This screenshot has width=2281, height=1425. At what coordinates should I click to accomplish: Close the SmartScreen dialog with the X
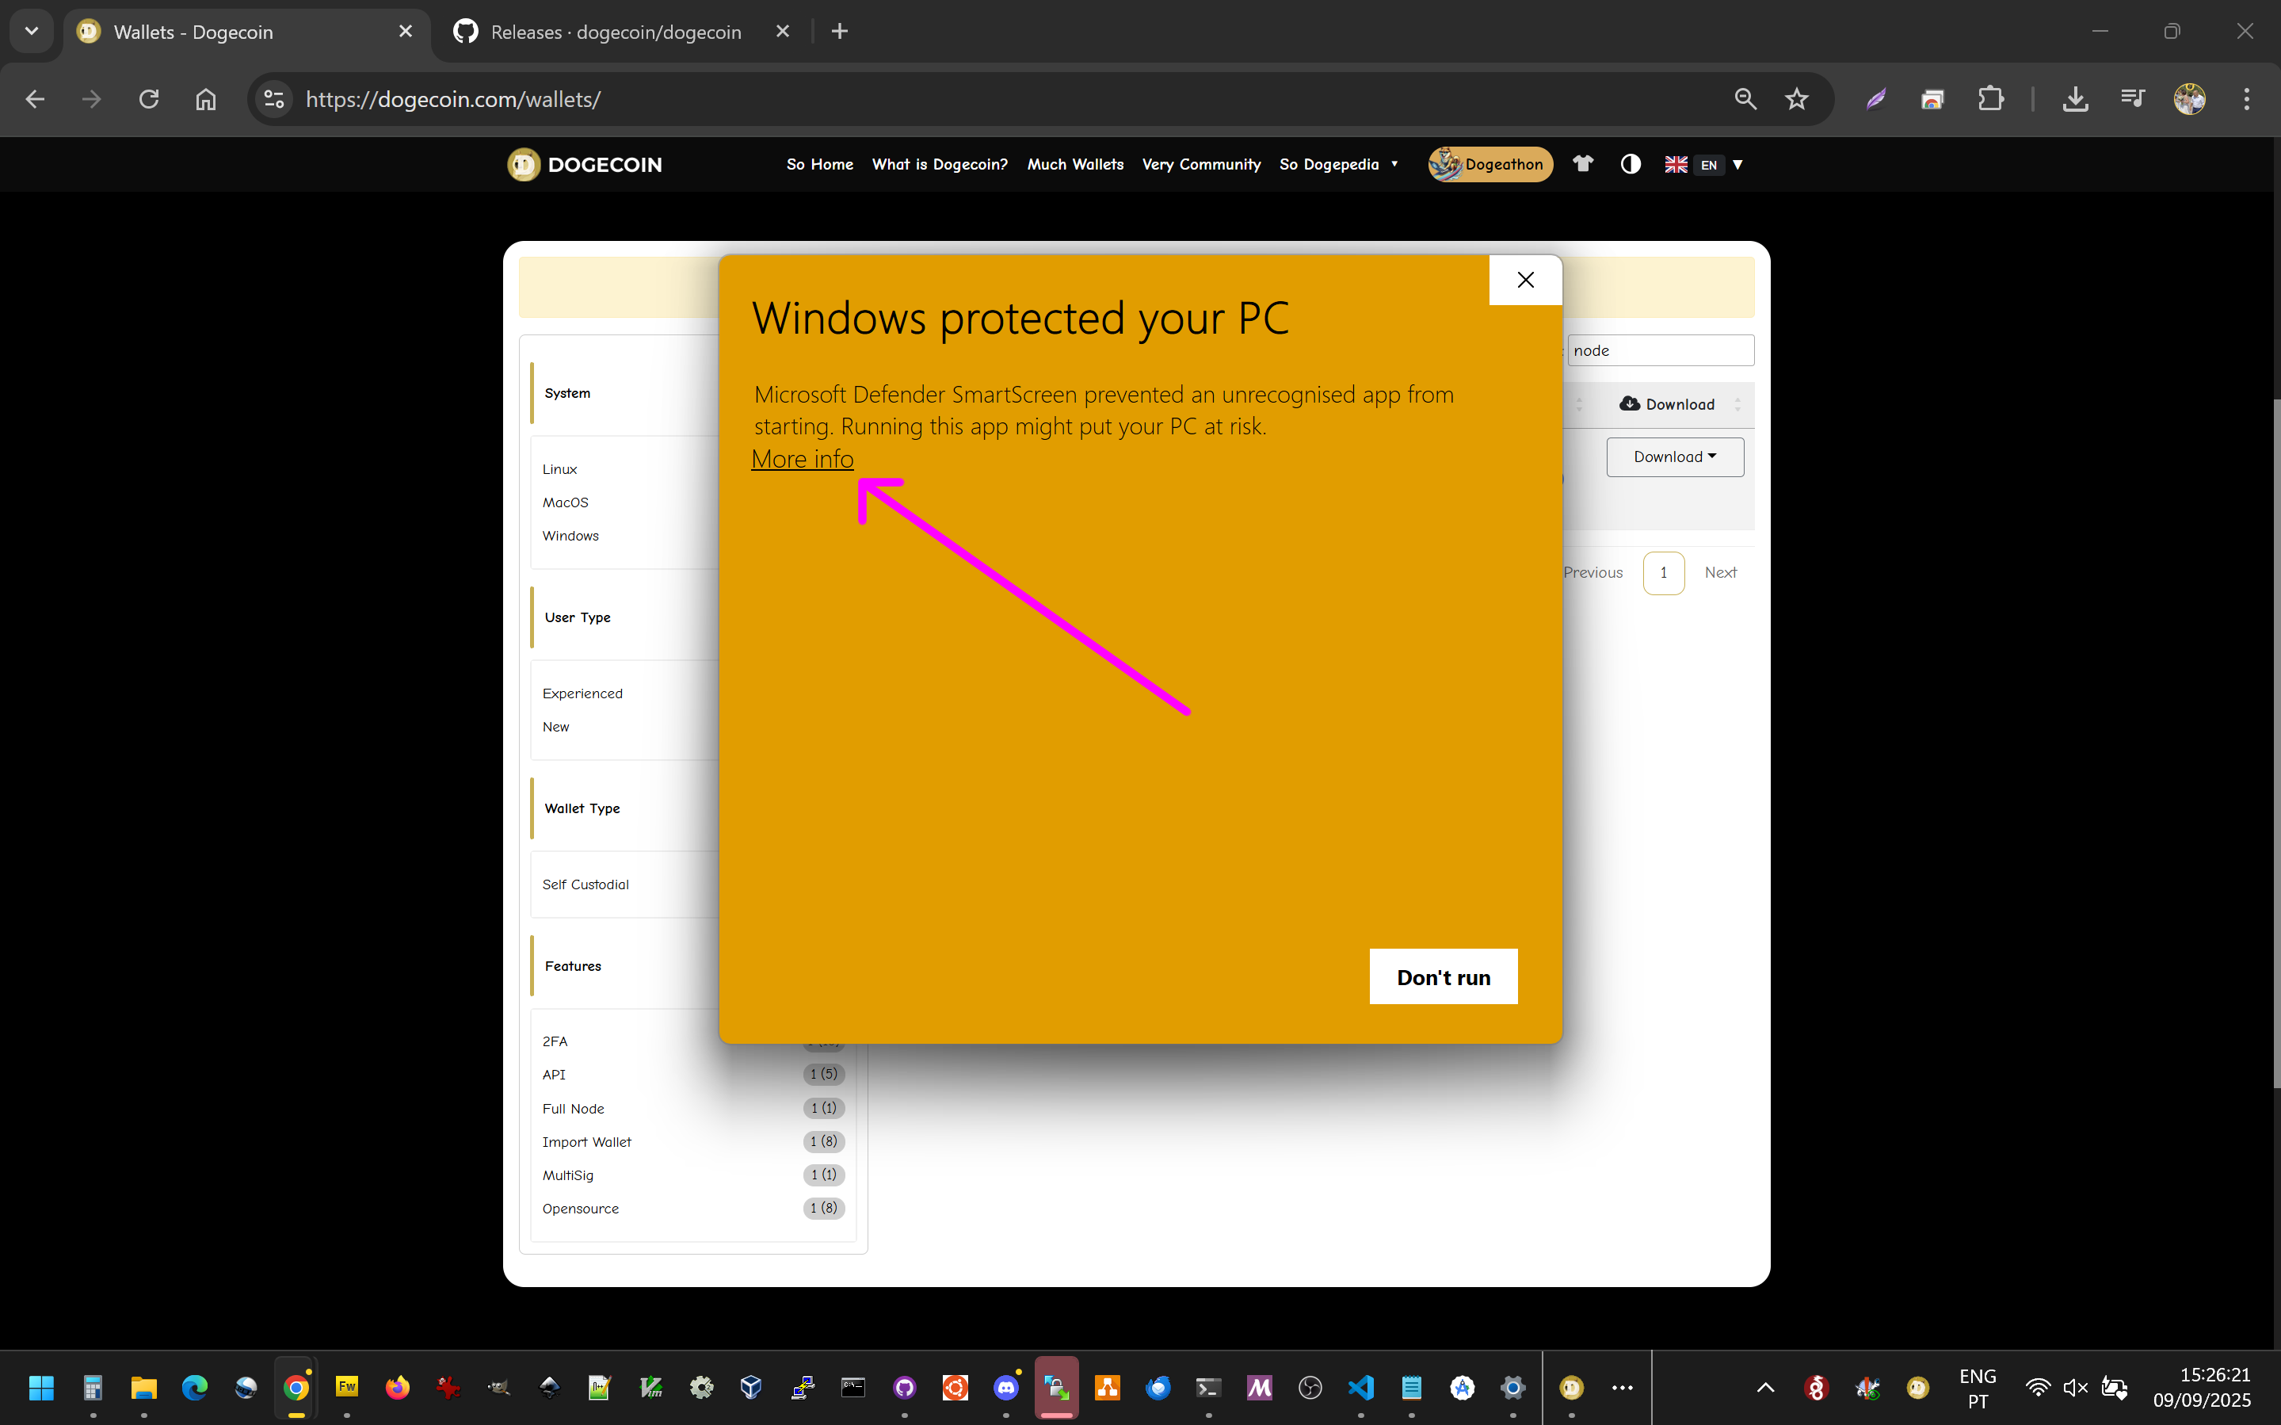1525,280
